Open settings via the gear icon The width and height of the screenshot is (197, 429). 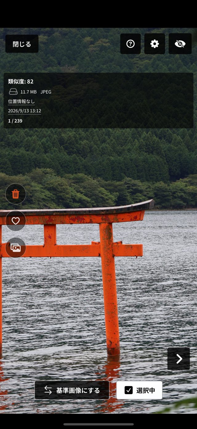[155, 44]
